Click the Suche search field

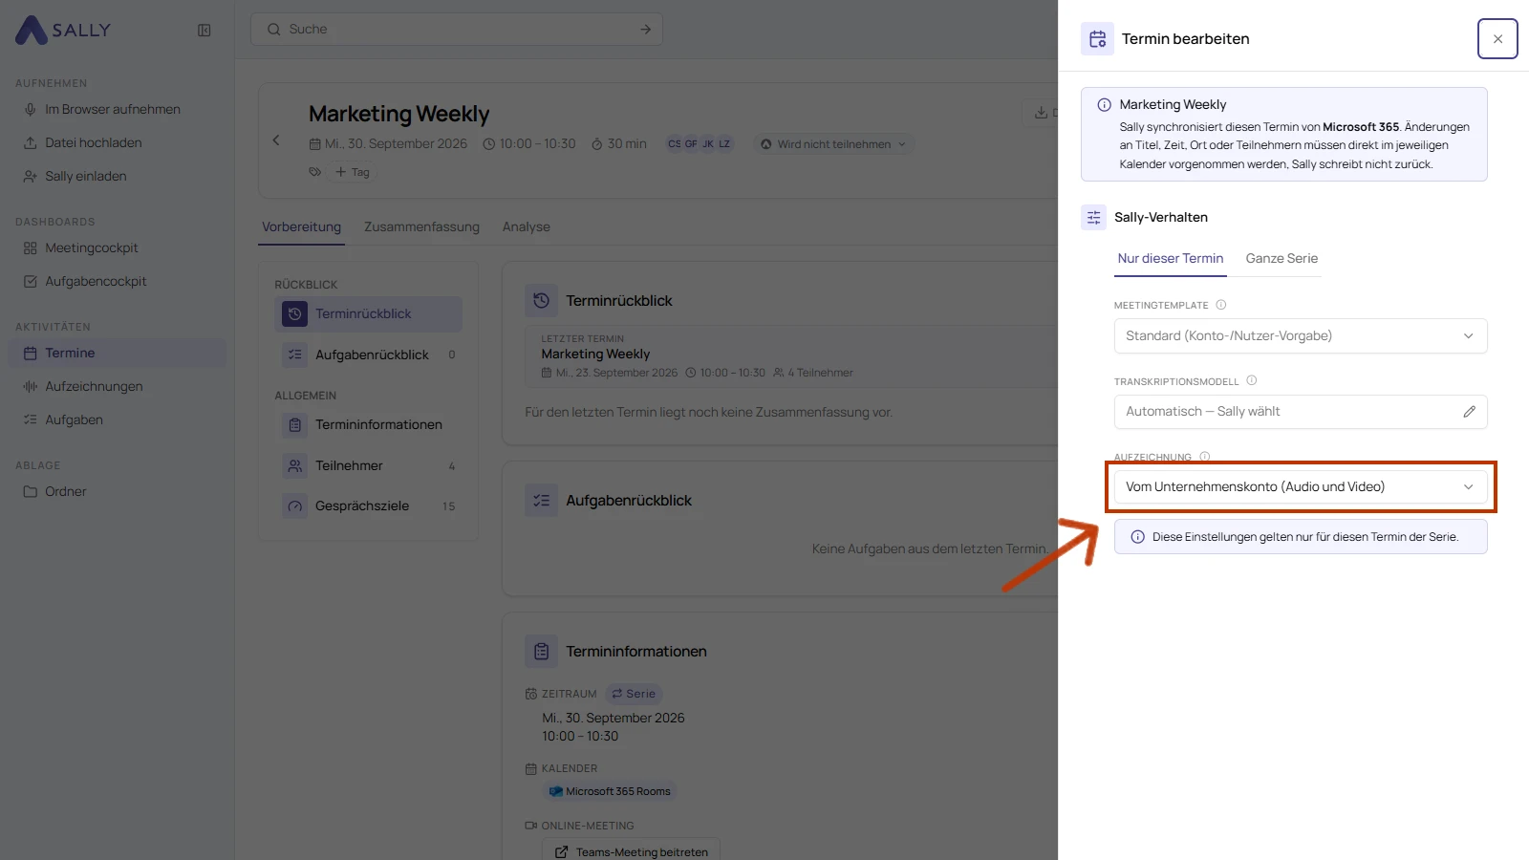point(457,30)
